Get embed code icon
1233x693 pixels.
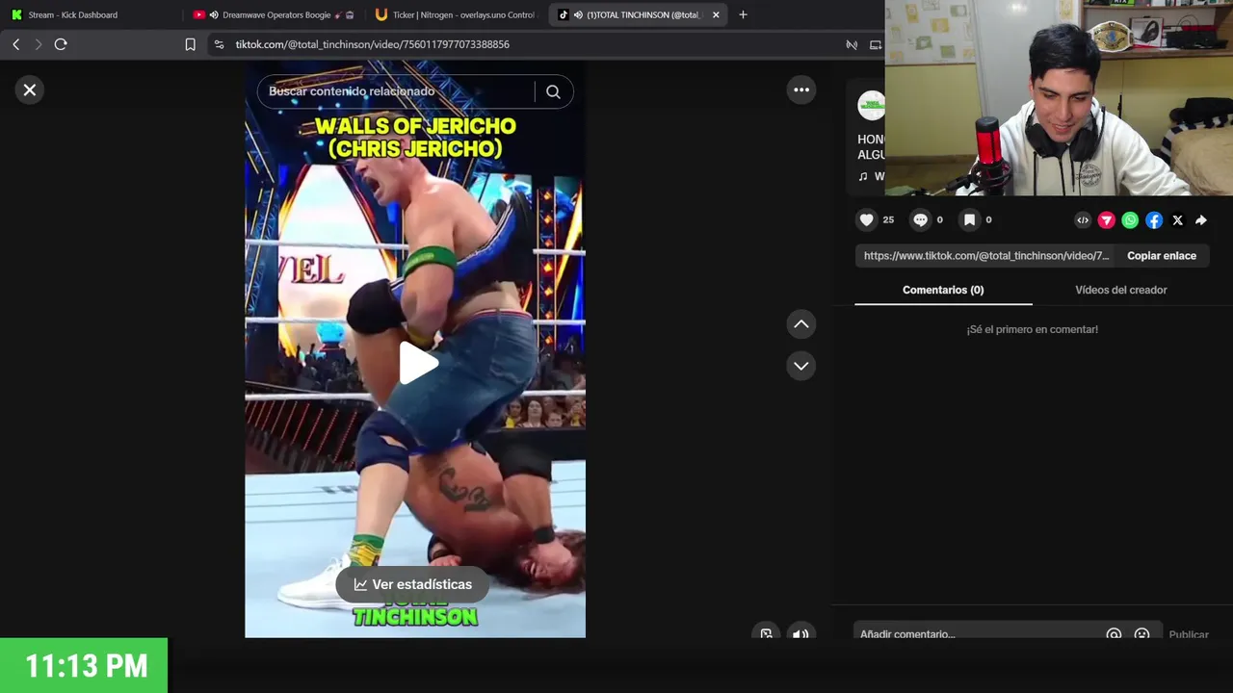pos(1083,220)
